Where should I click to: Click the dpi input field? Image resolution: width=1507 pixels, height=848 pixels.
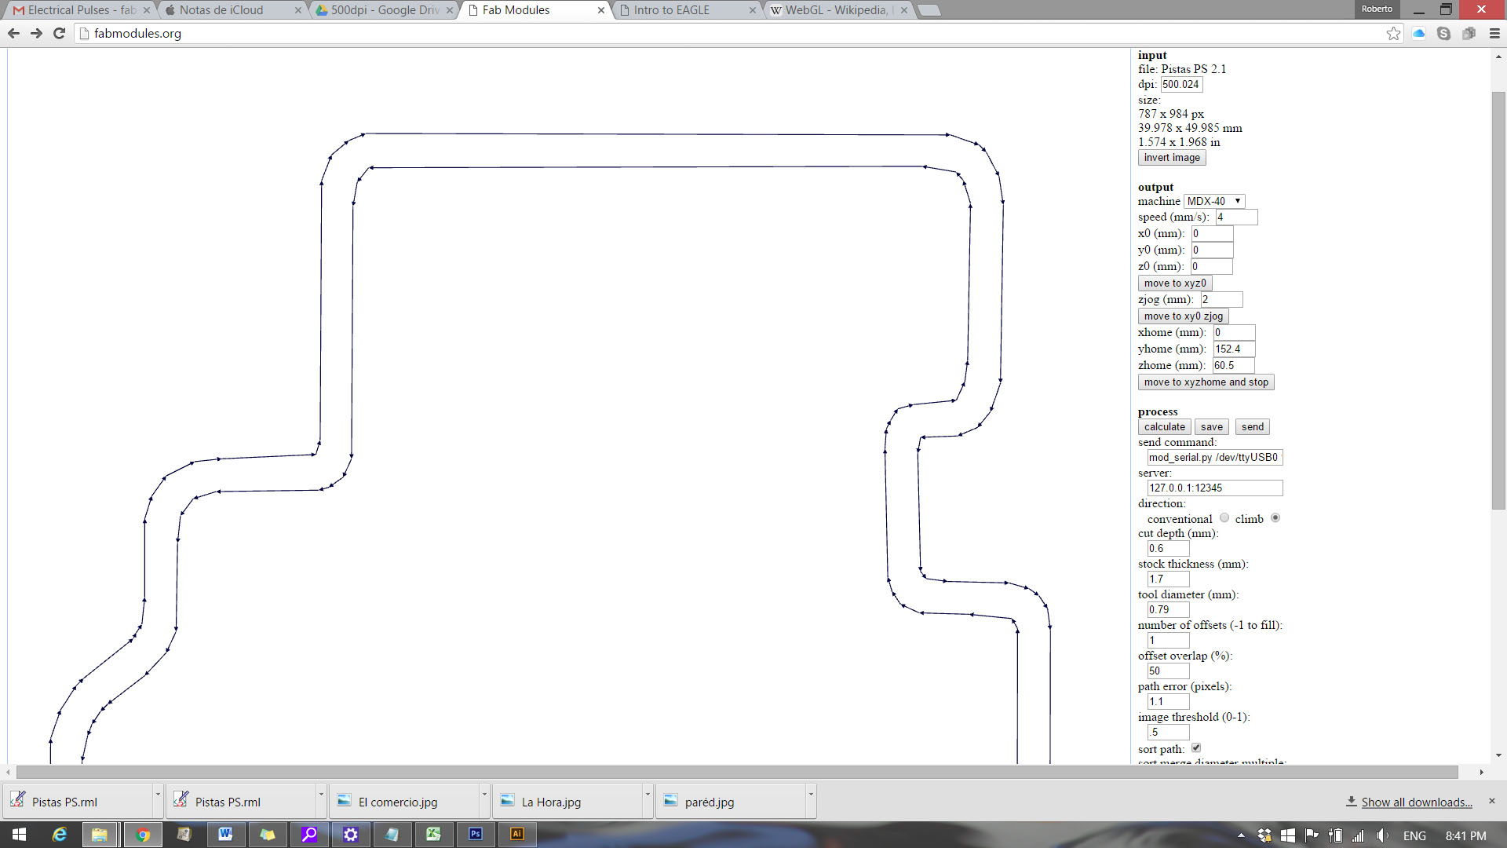pyautogui.click(x=1181, y=84)
